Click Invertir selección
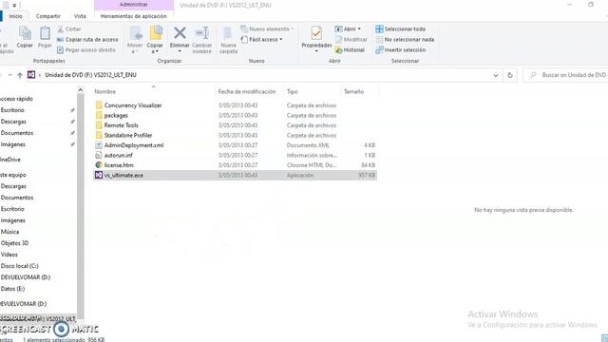 401,50
